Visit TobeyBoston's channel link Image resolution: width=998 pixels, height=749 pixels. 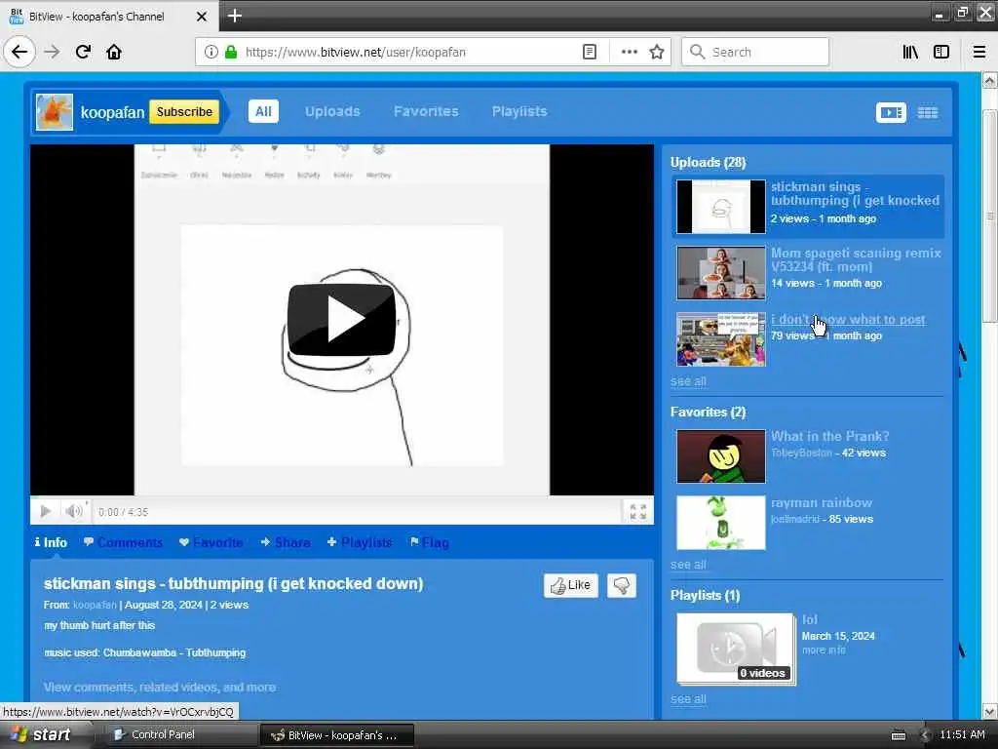(x=801, y=453)
